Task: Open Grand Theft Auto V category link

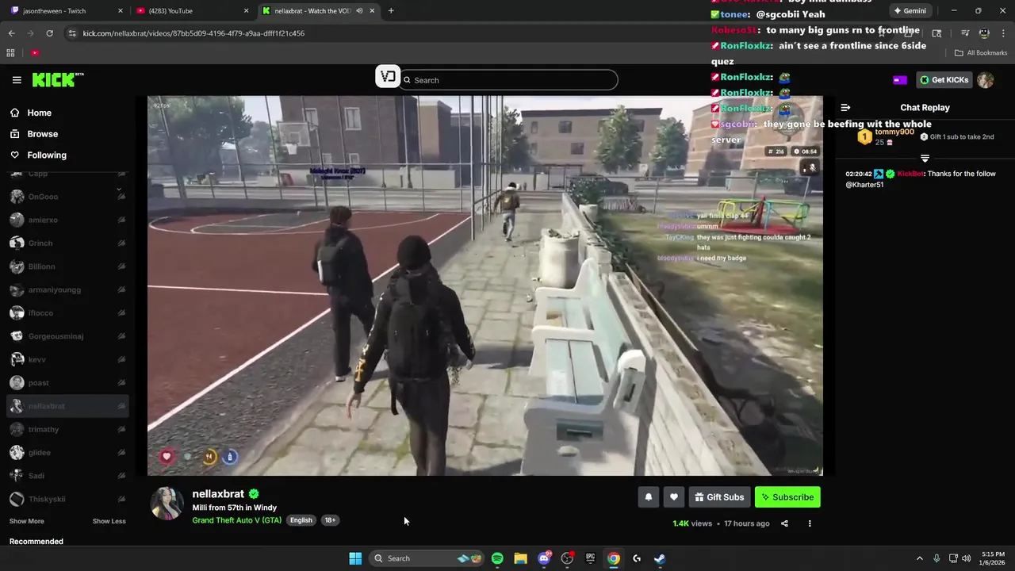Action: [x=236, y=520]
